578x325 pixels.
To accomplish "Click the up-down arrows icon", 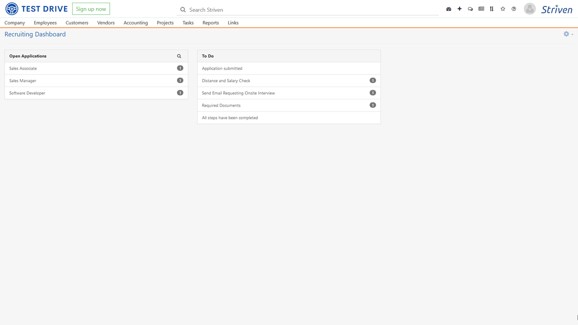I will pyautogui.click(x=492, y=9).
